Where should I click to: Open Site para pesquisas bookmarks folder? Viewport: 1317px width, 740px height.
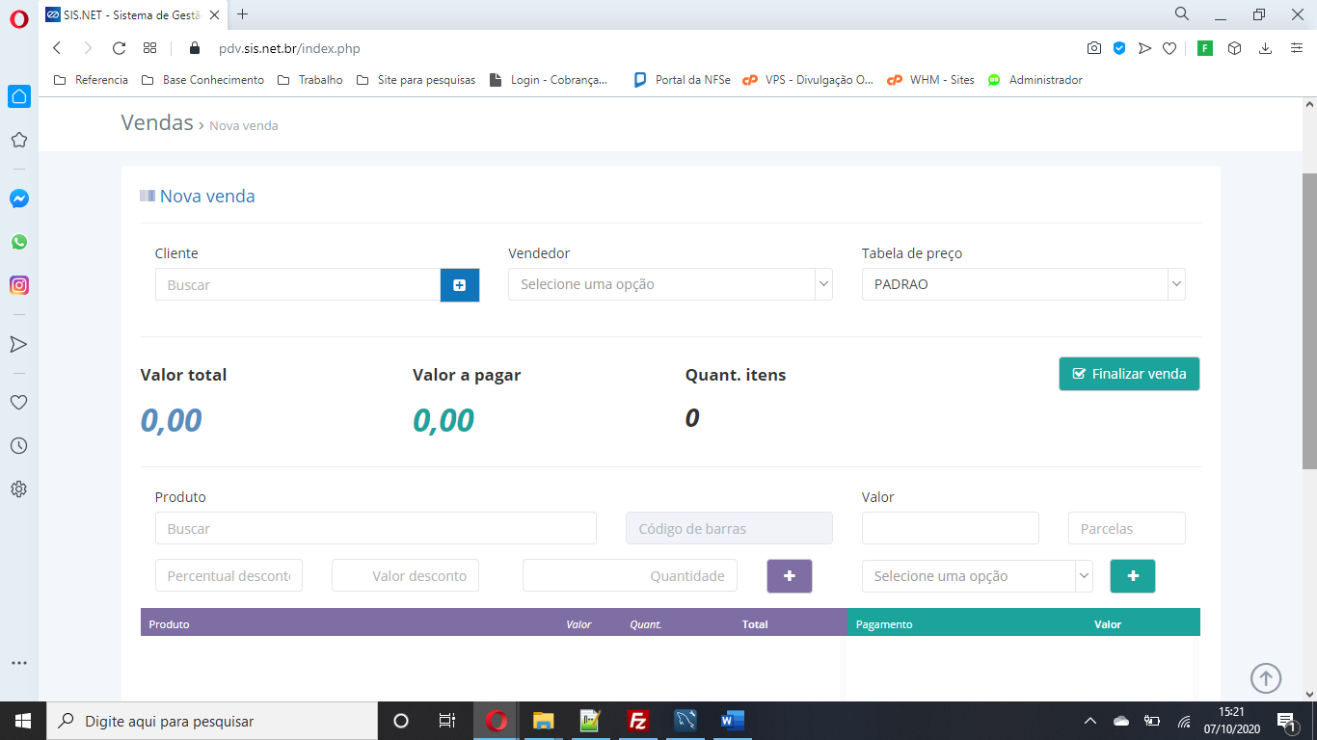[416, 80]
